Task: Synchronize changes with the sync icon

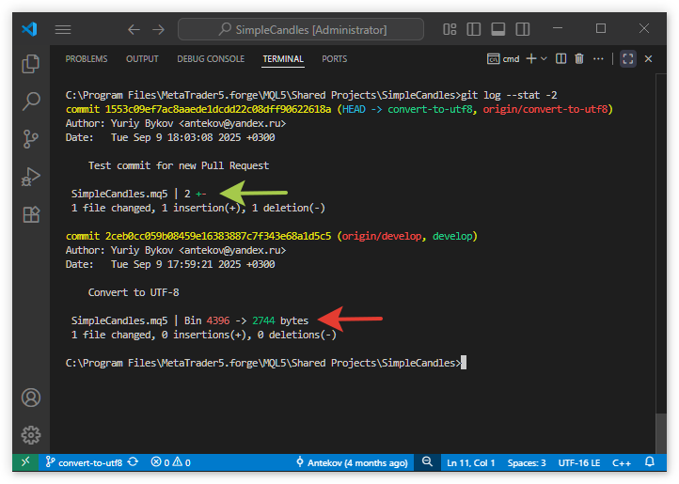Action: click(133, 462)
